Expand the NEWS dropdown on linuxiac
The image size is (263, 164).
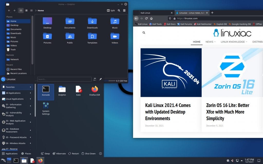(210, 42)
